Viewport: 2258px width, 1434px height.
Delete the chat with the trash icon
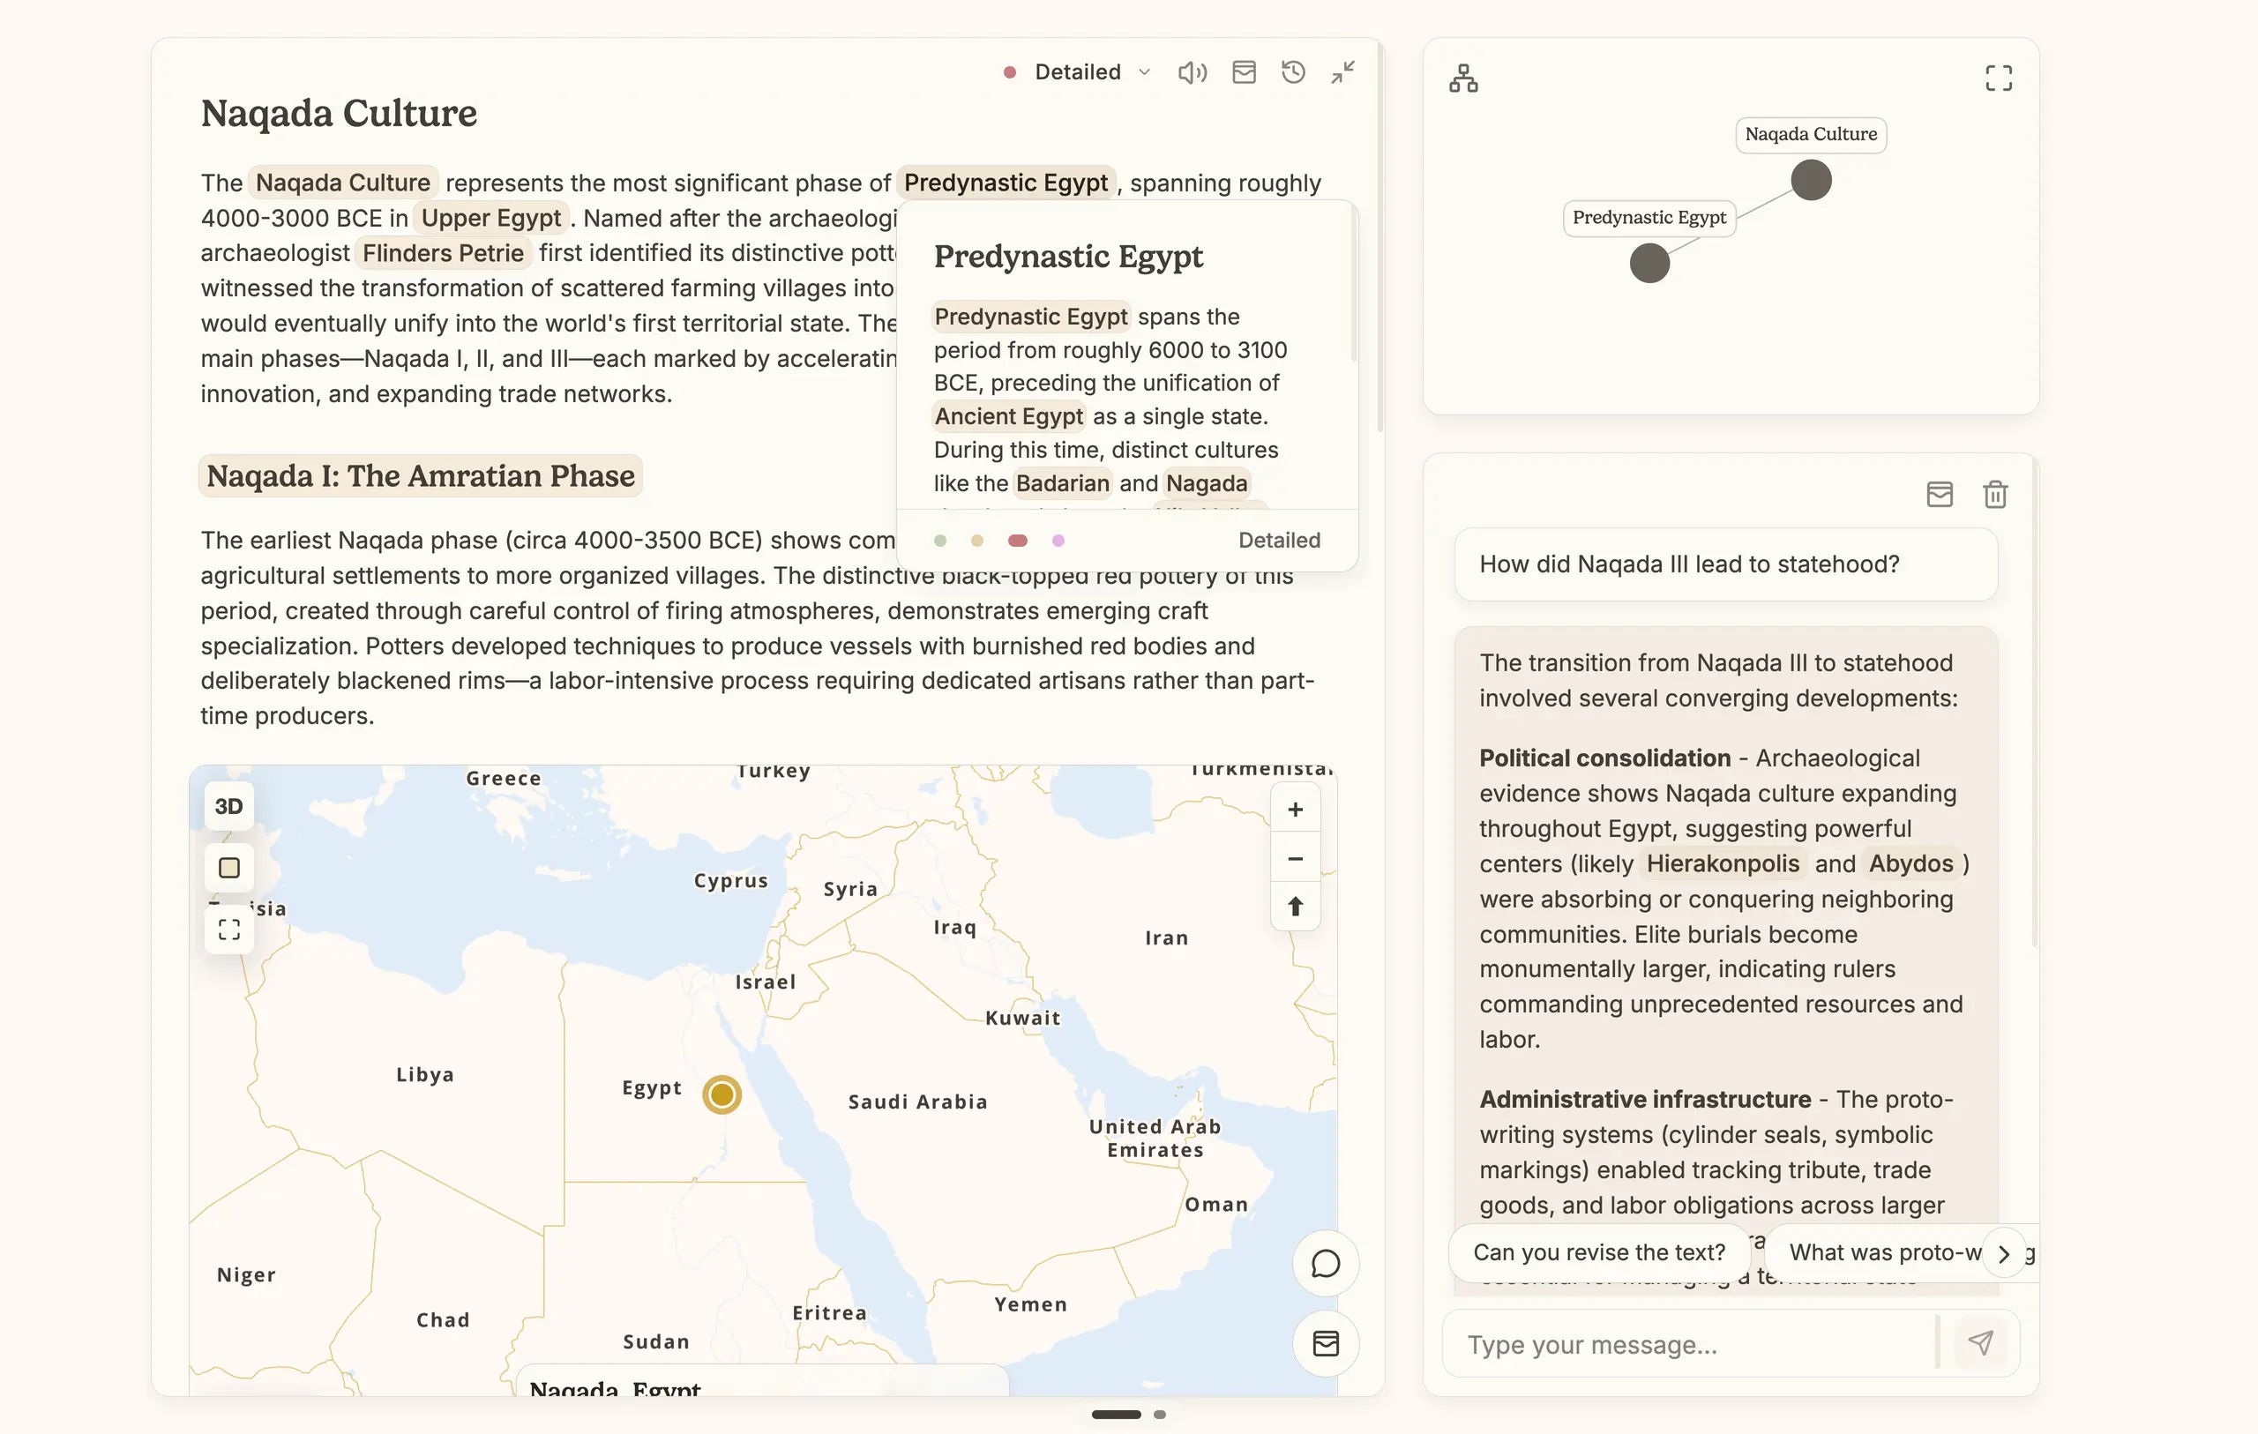(x=1994, y=494)
